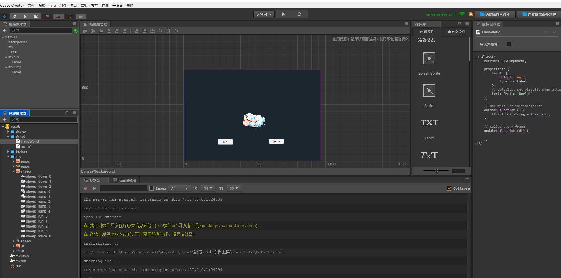Open the console log file
This screenshot has height=278, width=561.
click(x=95, y=188)
